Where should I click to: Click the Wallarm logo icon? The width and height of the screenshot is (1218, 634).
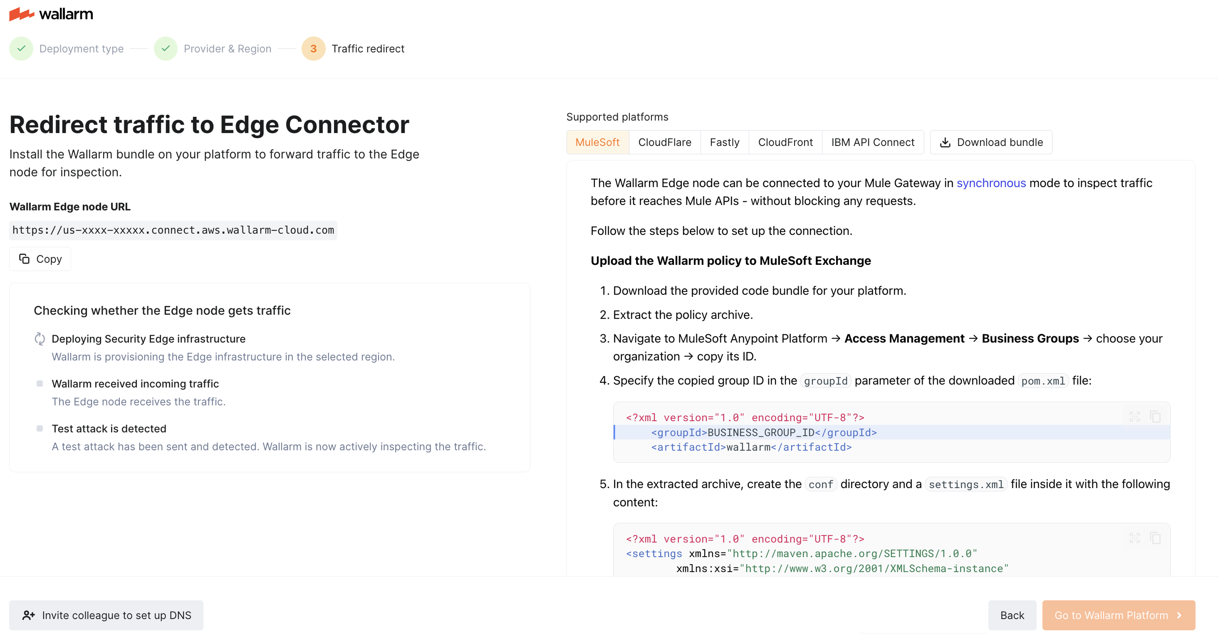21,14
